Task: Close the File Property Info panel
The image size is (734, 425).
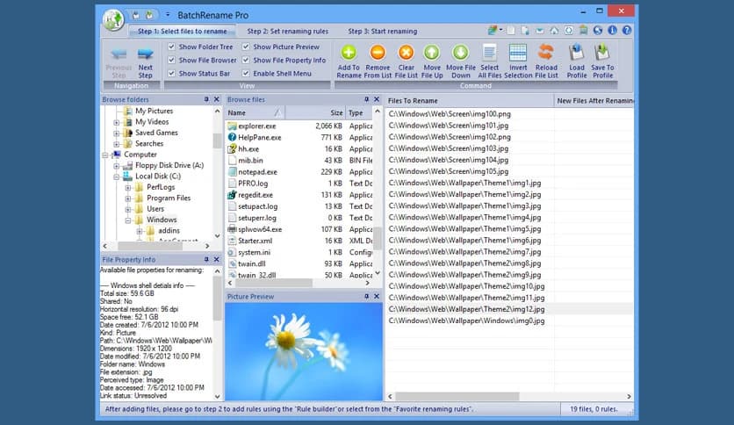Action: pos(217,259)
